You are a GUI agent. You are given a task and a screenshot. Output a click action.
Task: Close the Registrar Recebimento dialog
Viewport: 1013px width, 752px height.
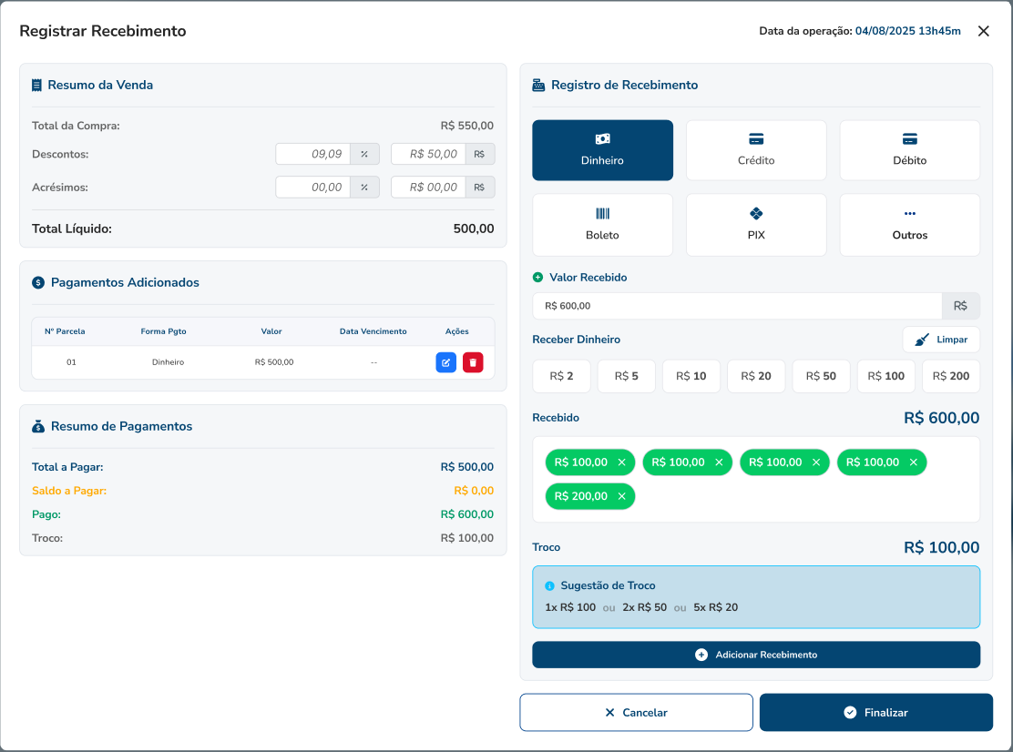coord(983,31)
